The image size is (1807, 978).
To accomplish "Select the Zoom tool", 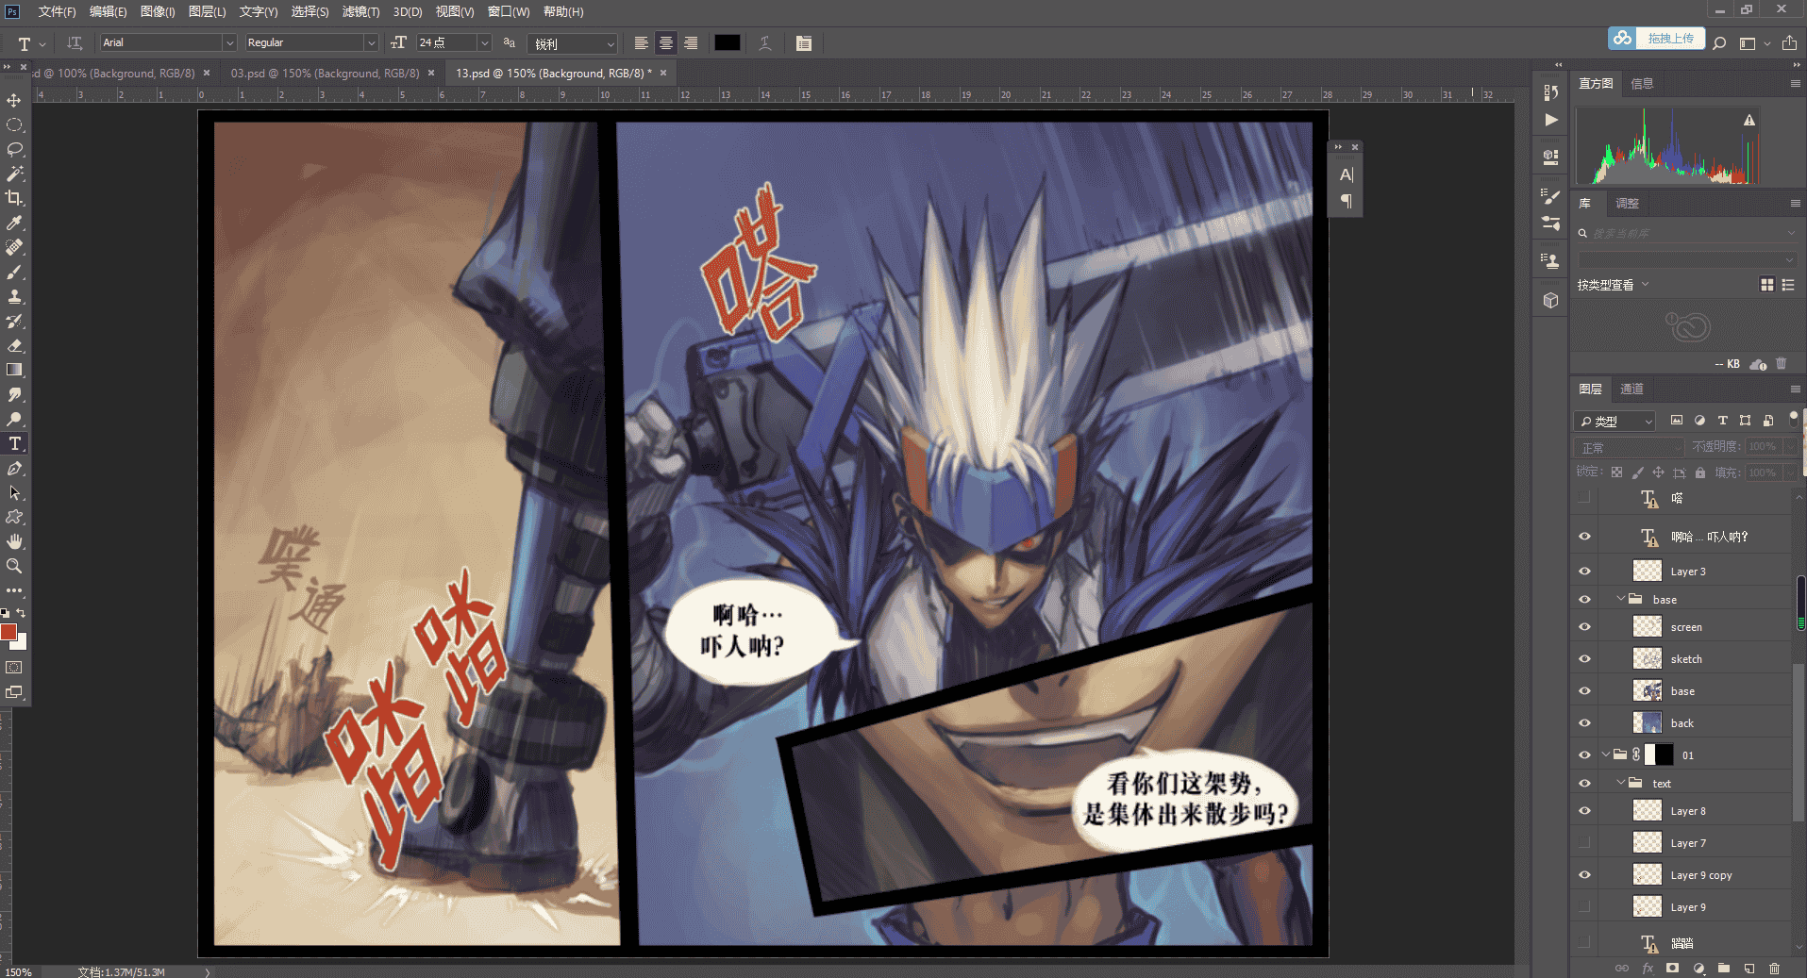I will [x=14, y=566].
